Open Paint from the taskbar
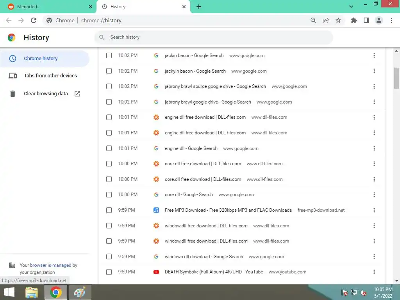The width and height of the screenshot is (400, 300). coord(79,292)
